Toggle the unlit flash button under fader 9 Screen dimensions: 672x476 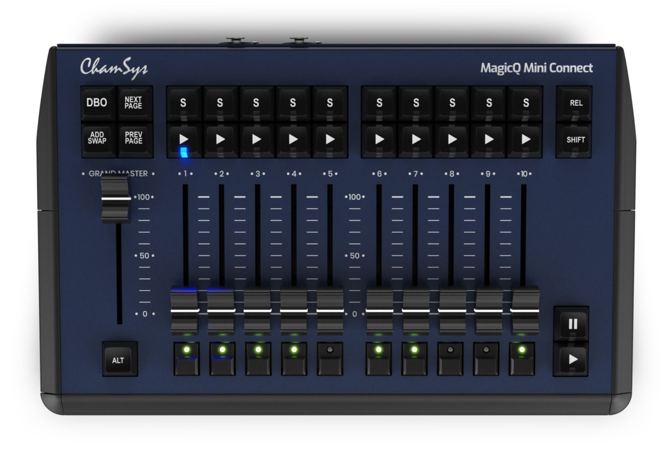(x=486, y=359)
